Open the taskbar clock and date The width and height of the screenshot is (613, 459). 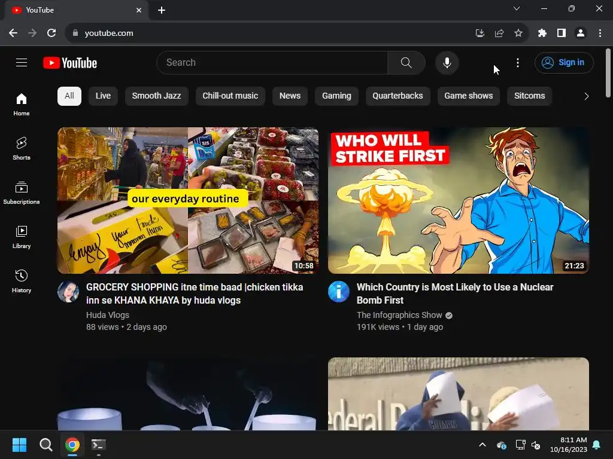569,445
